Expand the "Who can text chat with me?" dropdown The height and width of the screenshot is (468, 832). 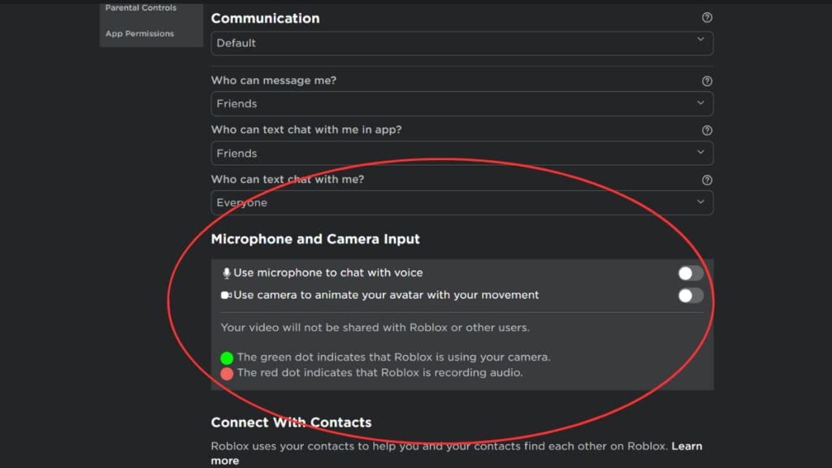[x=461, y=202]
